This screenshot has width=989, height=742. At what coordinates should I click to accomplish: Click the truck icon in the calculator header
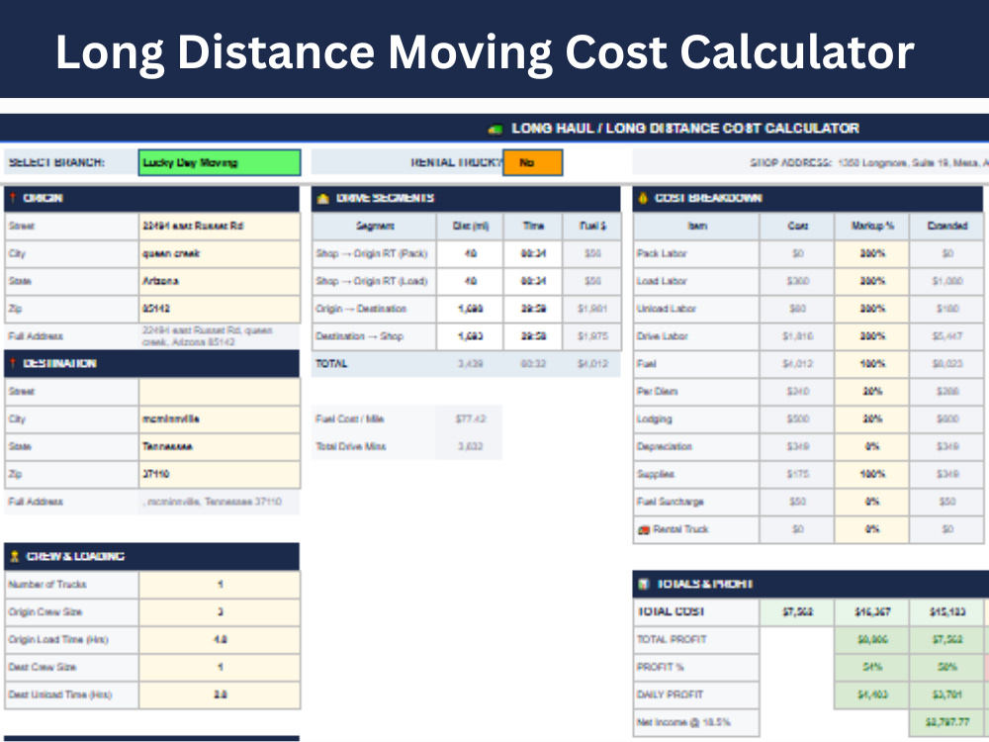tap(495, 130)
